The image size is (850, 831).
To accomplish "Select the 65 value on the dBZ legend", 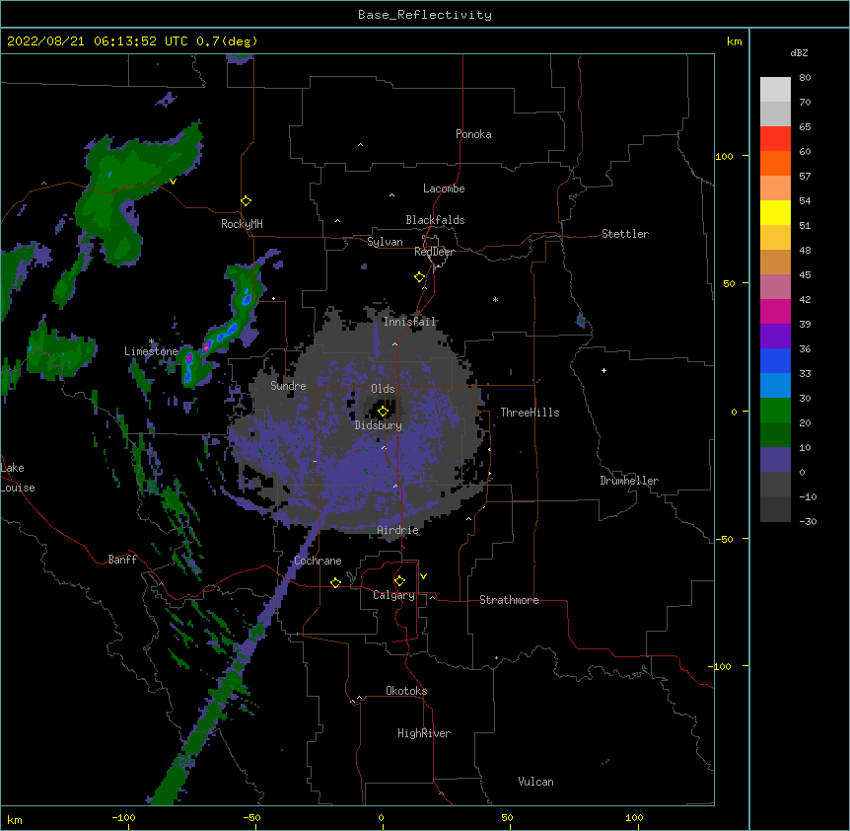I will coord(805,127).
